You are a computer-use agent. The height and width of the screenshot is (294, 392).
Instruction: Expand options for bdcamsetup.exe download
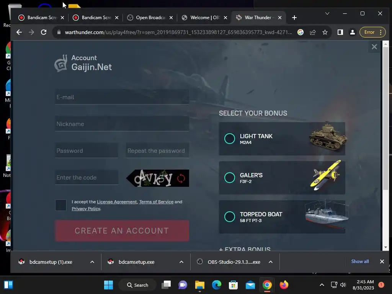pyautogui.click(x=181, y=262)
